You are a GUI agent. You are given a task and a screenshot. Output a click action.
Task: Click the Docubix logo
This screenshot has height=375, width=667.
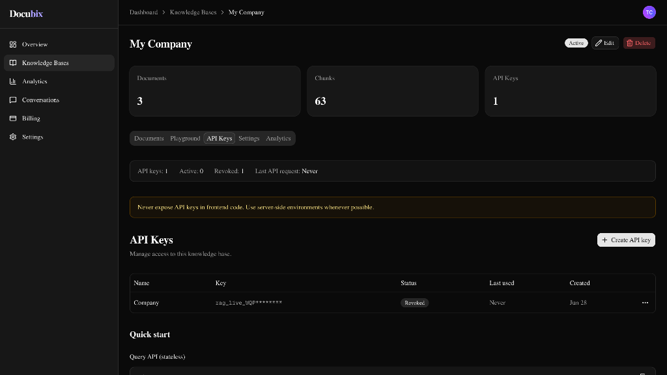coord(26,14)
